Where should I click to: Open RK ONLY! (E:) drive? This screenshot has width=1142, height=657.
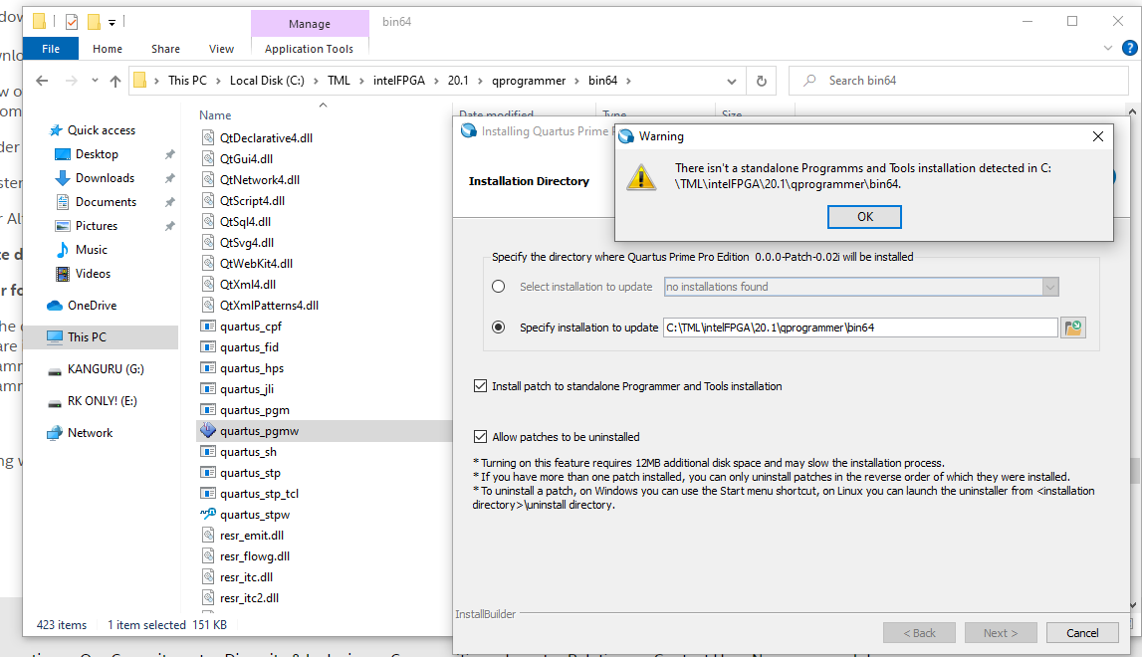tap(102, 401)
